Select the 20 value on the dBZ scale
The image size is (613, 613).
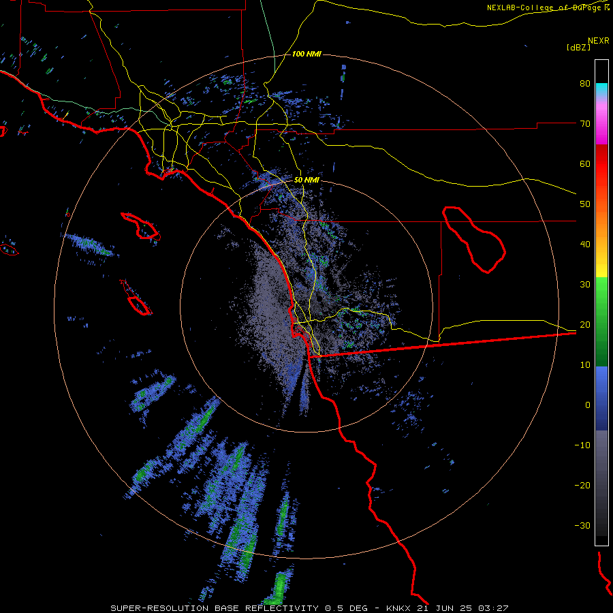585,324
